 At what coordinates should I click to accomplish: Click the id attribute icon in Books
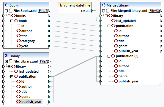tap(19, 25)
